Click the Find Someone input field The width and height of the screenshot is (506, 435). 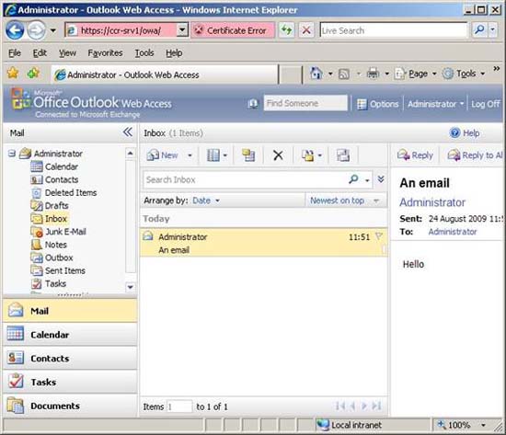coord(305,103)
